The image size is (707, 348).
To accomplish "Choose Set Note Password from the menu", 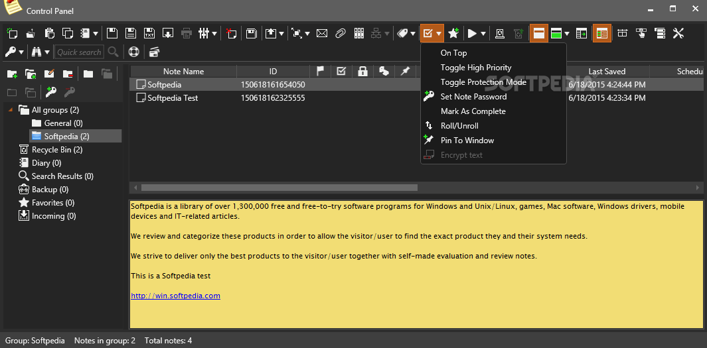I will tap(473, 97).
